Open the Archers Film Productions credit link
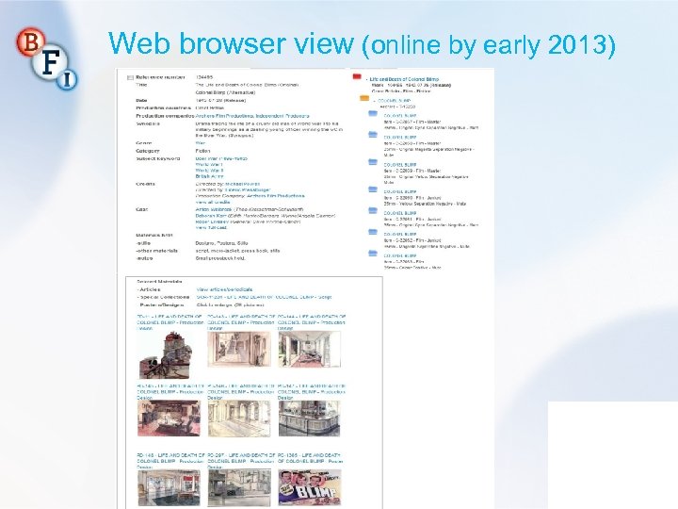 point(275,196)
